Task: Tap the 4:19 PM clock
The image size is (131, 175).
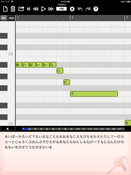Action: click(x=65, y=2)
